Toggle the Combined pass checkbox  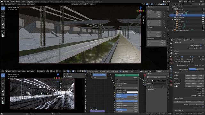[x=182, y=57]
